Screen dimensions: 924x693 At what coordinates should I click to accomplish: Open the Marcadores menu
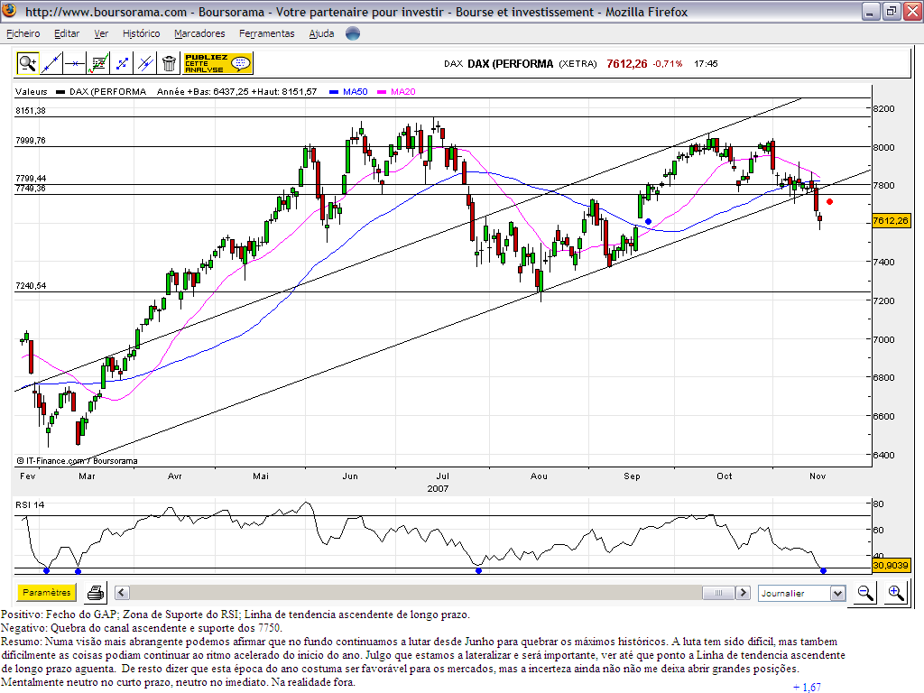(199, 33)
